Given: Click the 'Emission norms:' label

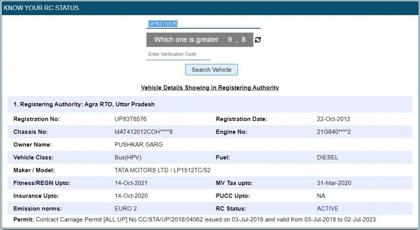Looking at the screenshot, I should [37, 209].
